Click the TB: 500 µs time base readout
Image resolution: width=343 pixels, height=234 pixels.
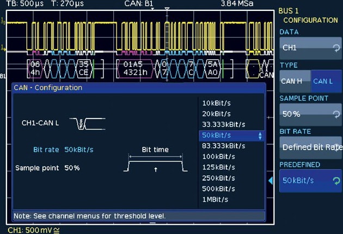[25, 3]
